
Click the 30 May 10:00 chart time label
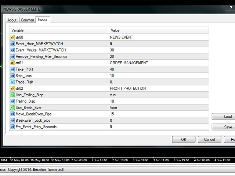(x=40, y=160)
